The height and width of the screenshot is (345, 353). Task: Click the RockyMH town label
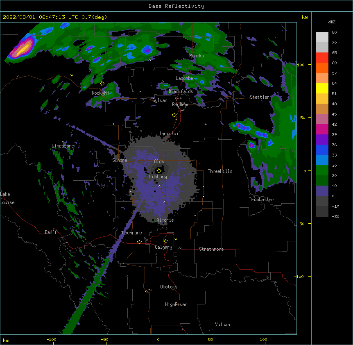click(x=100, y=93)
